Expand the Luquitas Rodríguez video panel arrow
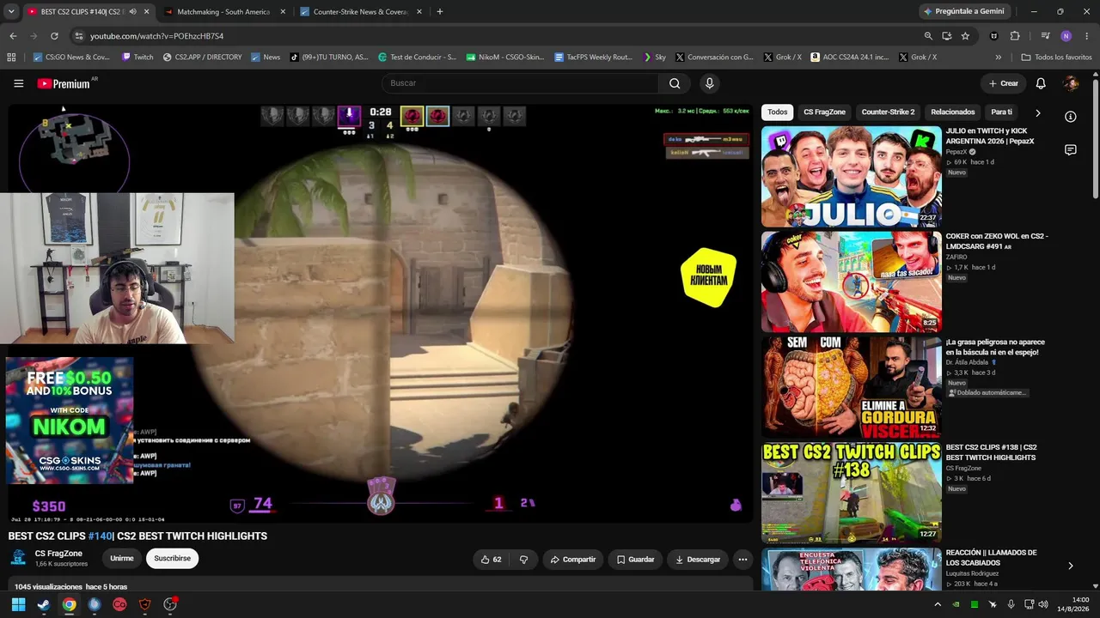Viewport: 1100px width, 618px height. point(1071,566)
